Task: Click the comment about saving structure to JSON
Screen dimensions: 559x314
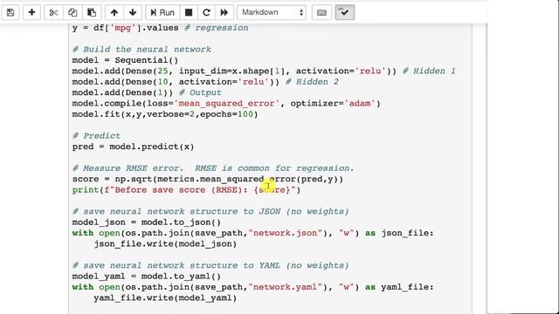Action: (210, 211)
